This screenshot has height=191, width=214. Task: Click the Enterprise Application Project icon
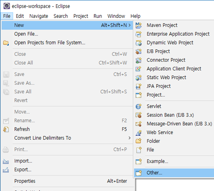click(x=138, y=34)
